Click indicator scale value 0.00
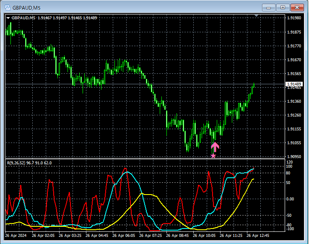 pos(290,199)
